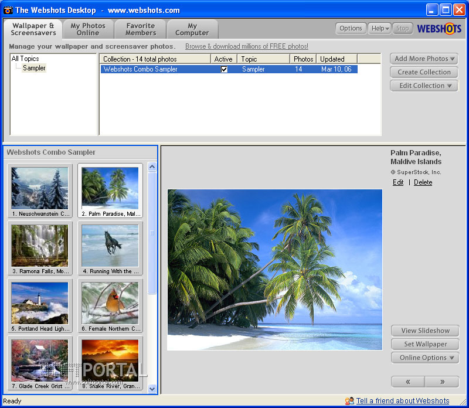Select thumbnail 3. Ramona Falls
The height and width of the screenshot is (408, 469).
(40, 247)
